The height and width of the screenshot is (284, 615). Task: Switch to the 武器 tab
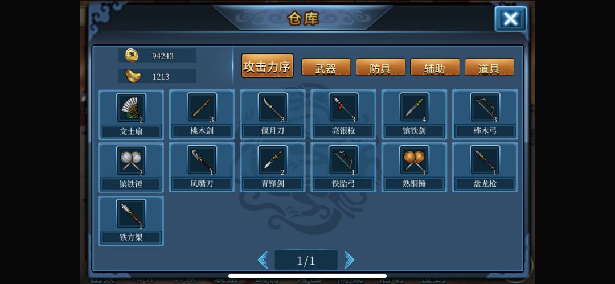tap(326, 67)
